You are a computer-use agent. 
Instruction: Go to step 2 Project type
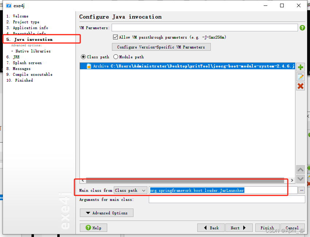(x=23, y=22)
